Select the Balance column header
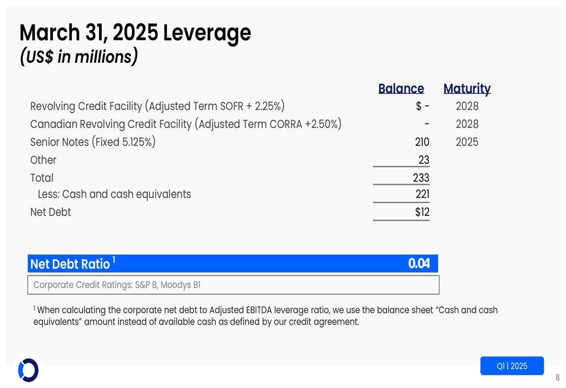 click(x=401, y=88)
